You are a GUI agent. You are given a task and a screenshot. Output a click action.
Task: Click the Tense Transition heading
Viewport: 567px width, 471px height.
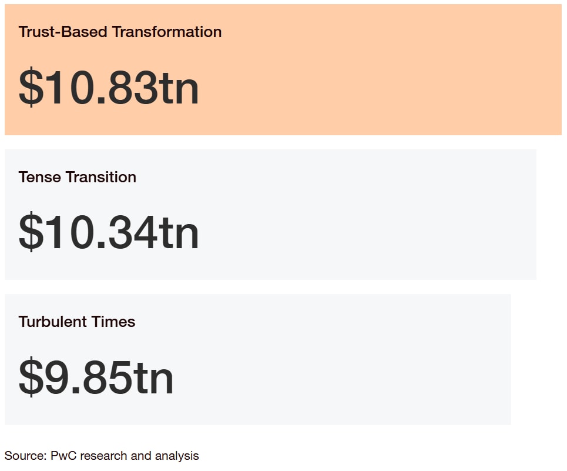[x=78, y=177]
